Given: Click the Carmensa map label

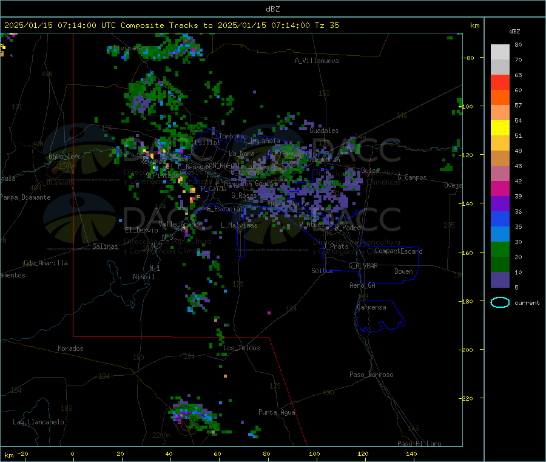Looking at the screenshot, I should (371, 307).
